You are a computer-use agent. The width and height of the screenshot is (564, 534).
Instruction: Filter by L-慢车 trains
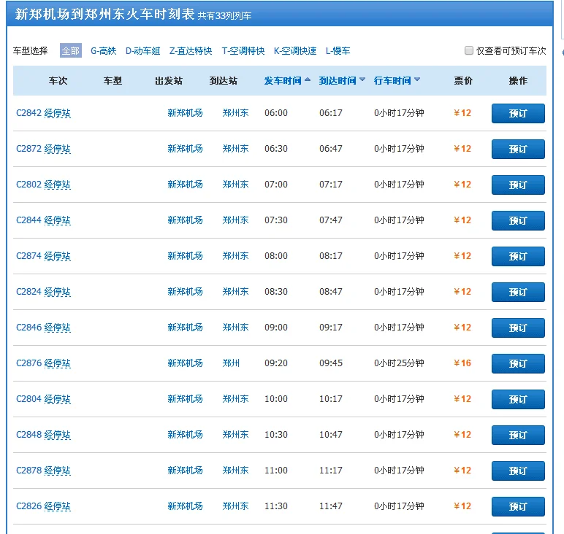point(338,50)
